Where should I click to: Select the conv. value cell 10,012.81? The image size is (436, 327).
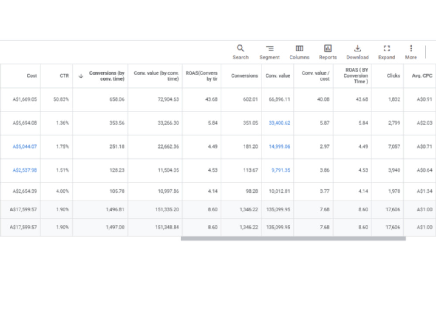(x=279, y=191)
